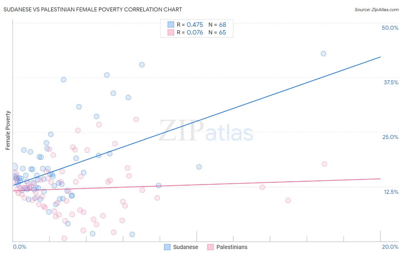Click the highest Sudanese point near 43%

pos(323,53)
